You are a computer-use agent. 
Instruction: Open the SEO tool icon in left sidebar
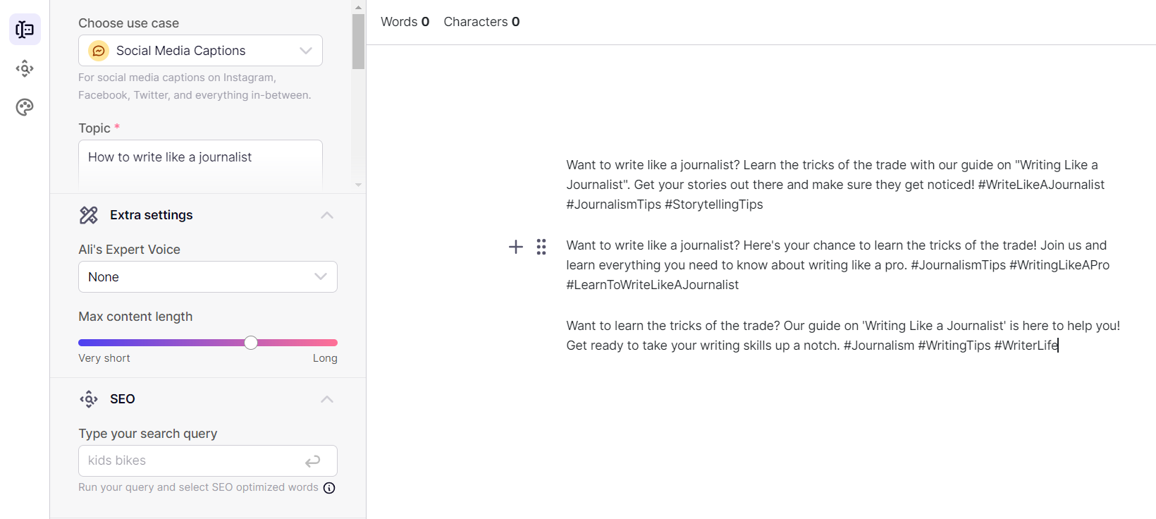click(25, 68)
